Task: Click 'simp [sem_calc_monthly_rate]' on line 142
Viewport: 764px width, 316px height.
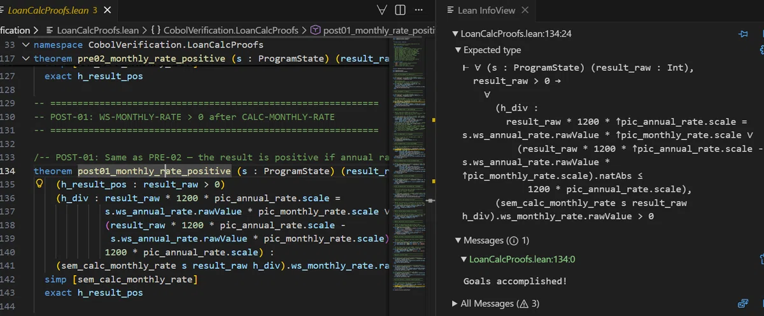Action: (x=121, y=280)
